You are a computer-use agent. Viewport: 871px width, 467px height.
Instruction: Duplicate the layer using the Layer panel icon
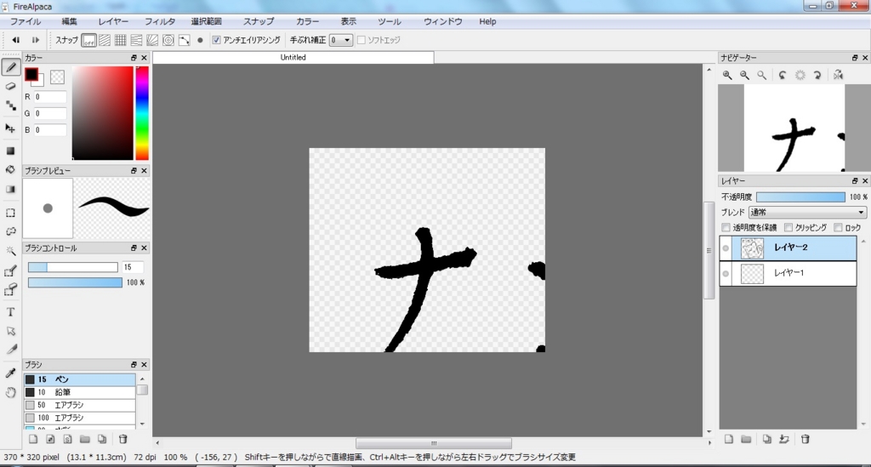[766, 439]
